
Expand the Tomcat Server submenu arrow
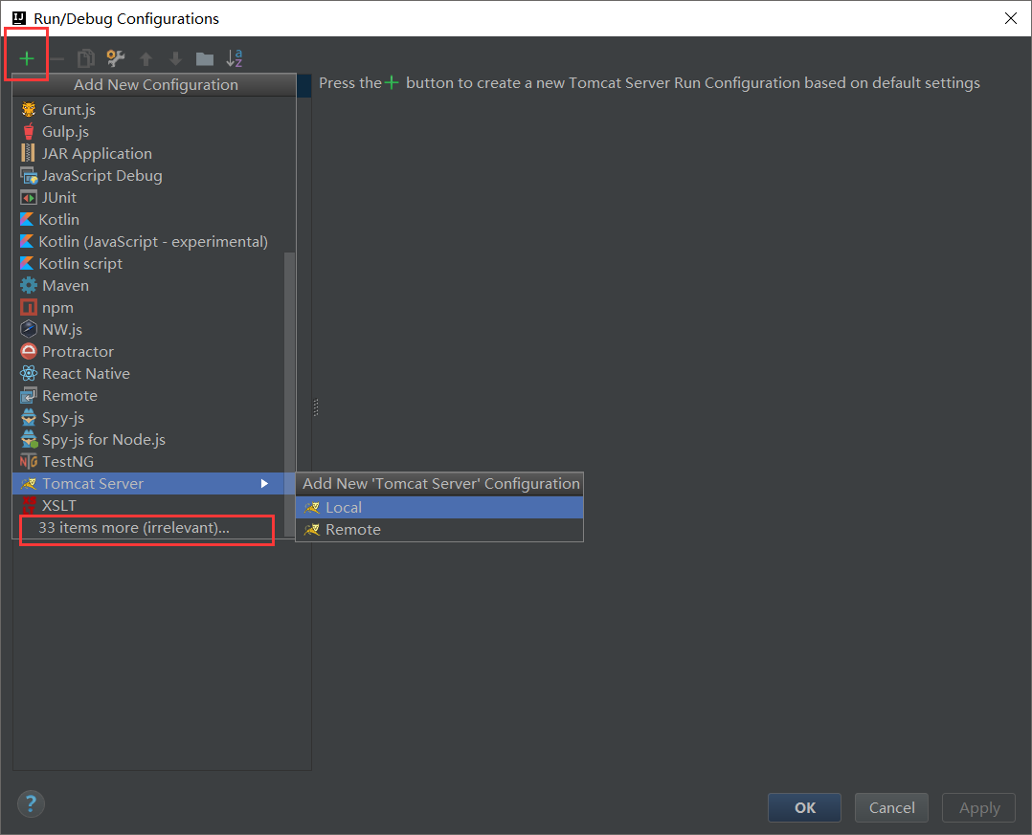(x=265, y=484)
